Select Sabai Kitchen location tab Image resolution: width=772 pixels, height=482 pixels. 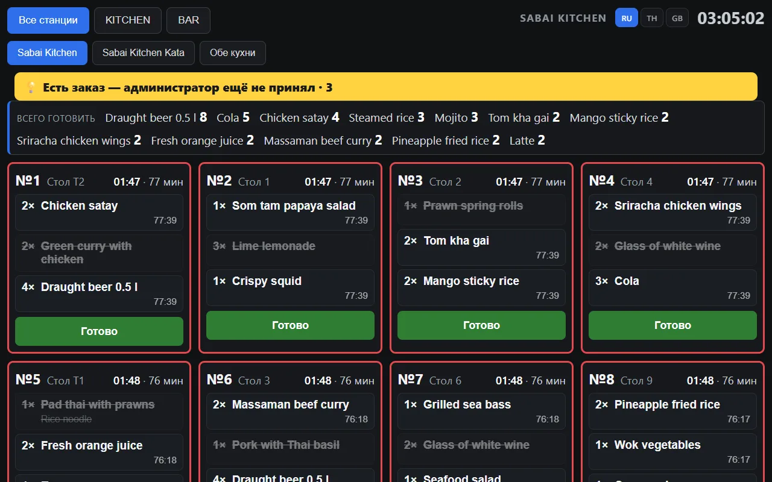pos(47,53)
